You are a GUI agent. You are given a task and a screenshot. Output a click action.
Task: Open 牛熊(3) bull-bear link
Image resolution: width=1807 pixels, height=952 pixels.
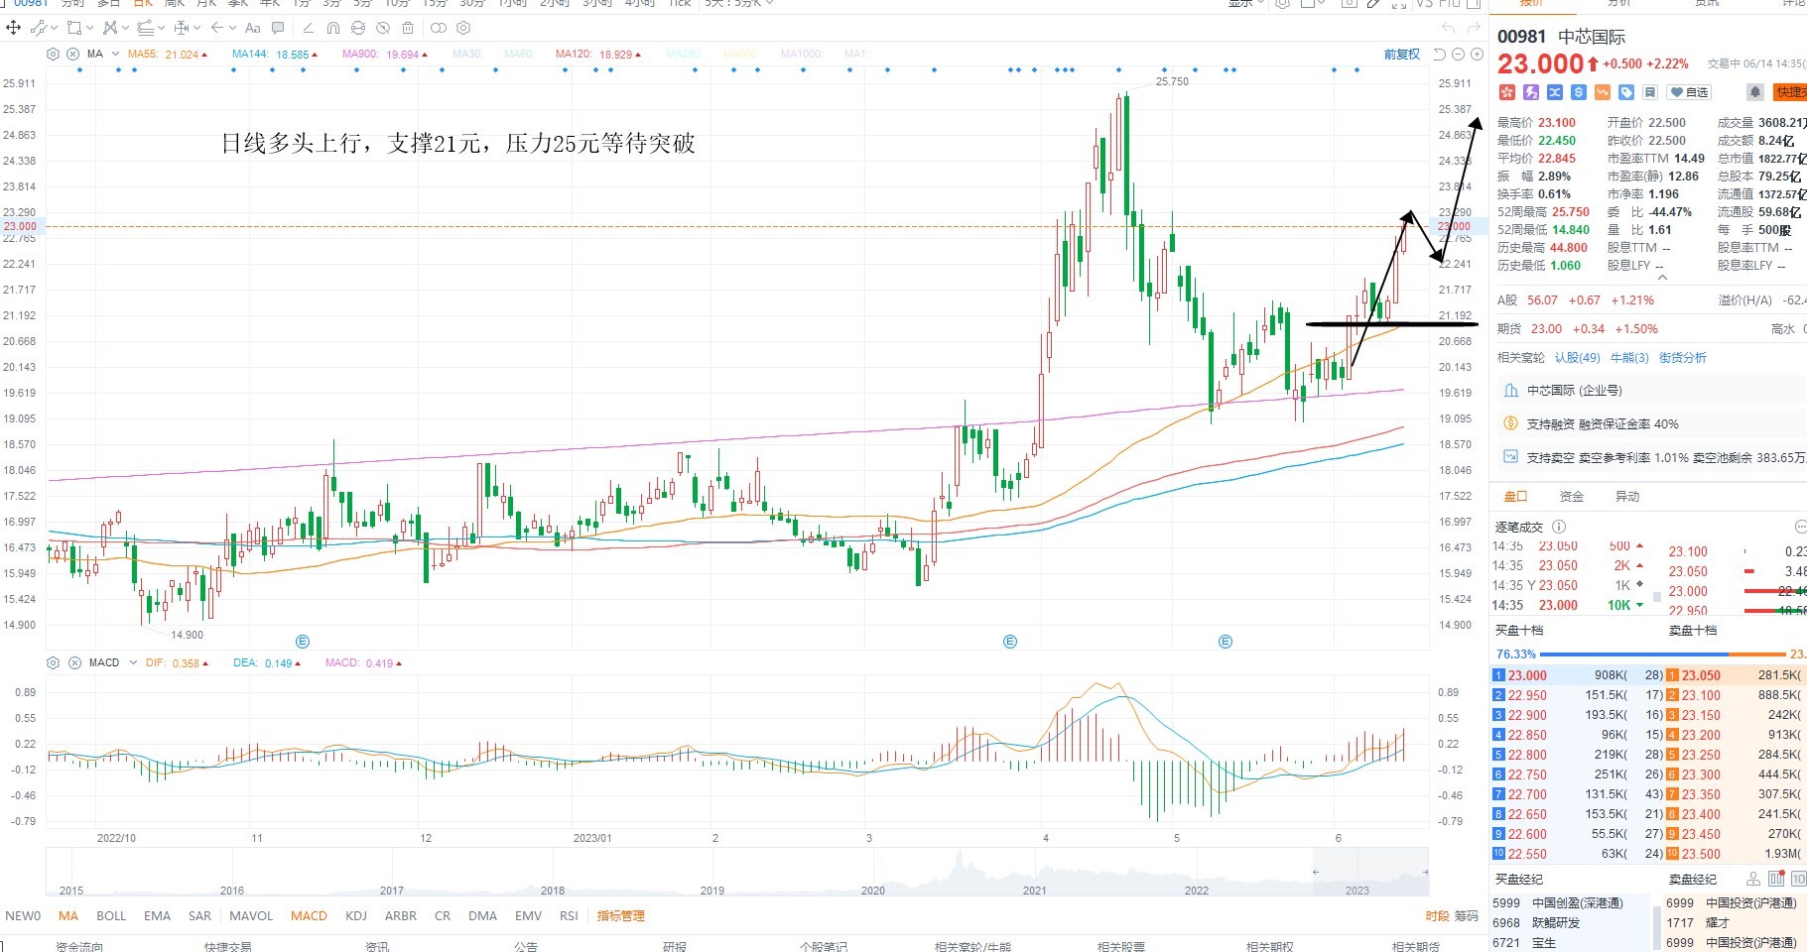click(1629, 358)
